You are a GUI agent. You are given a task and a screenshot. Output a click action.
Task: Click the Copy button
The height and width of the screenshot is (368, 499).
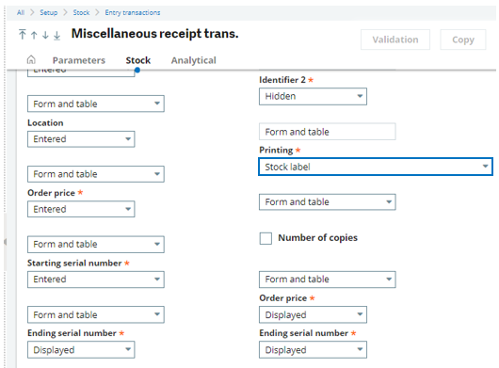pyautogui.click(x=463, y=40)
